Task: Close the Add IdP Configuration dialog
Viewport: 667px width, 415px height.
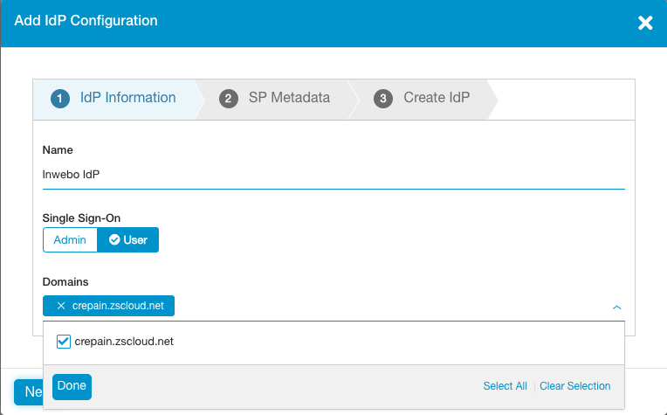Action: [x=645, y=23]
